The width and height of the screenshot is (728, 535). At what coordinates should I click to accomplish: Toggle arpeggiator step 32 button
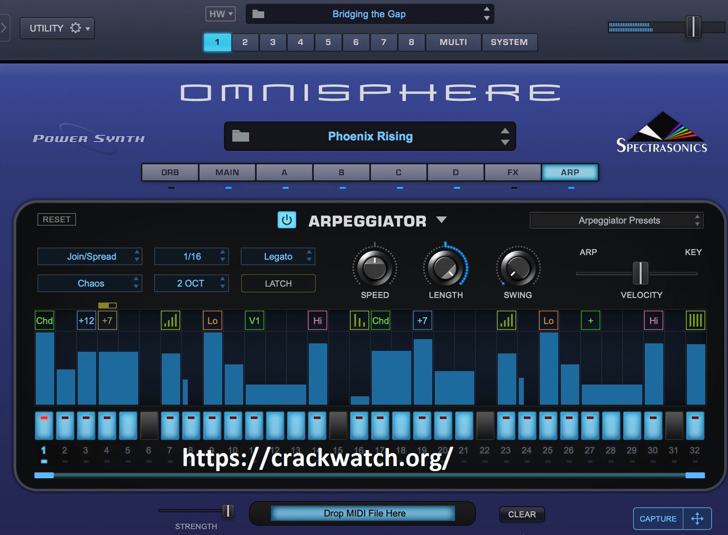pos(695,425)
